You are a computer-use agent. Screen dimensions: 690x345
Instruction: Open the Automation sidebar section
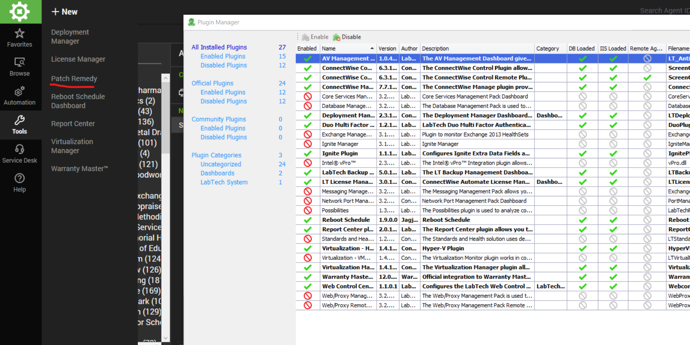[20, 96]
